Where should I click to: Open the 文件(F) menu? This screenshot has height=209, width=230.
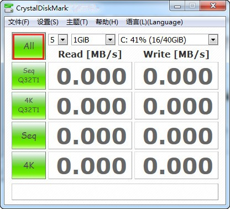19,22
